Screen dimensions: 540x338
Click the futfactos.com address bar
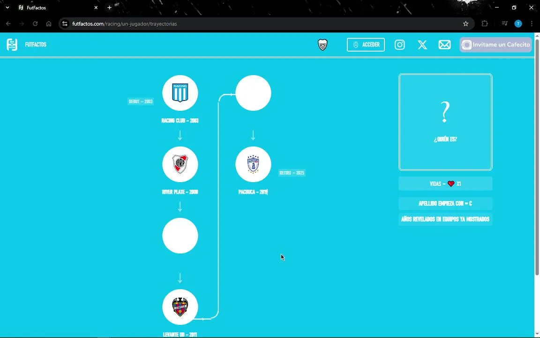pyautogui.click(x=266, y=24)
